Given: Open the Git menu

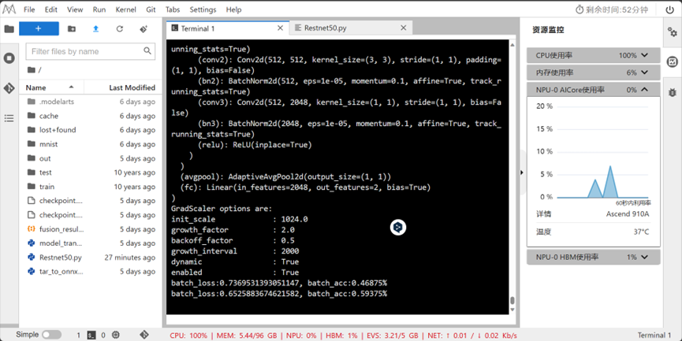Looking at the screenshot, I should pos(151,9).
